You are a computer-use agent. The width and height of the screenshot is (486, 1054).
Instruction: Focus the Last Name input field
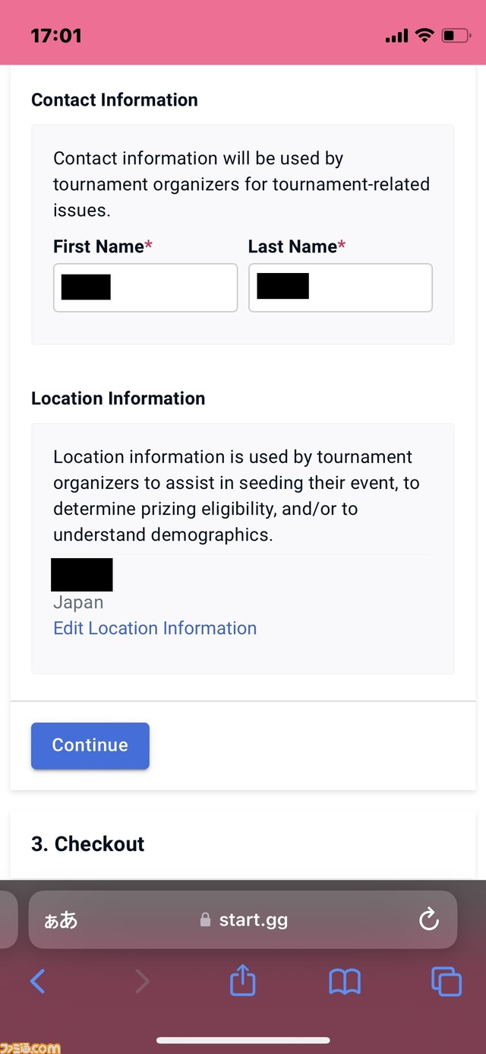tap(340, 287)
